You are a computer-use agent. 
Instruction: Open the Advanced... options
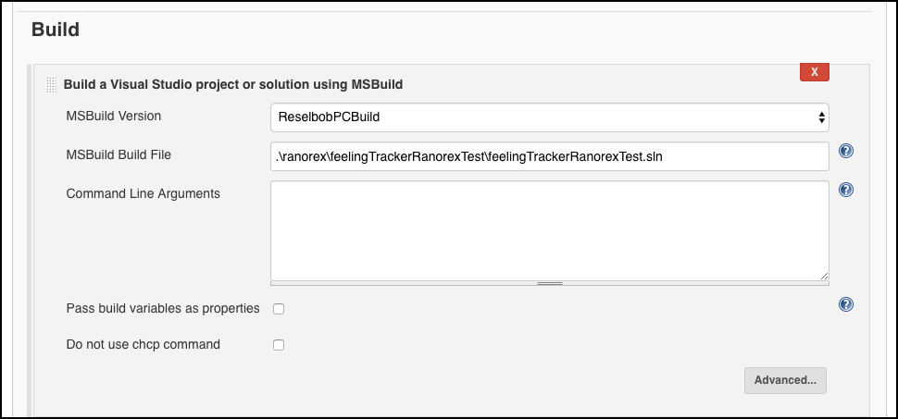coord(785,381)
